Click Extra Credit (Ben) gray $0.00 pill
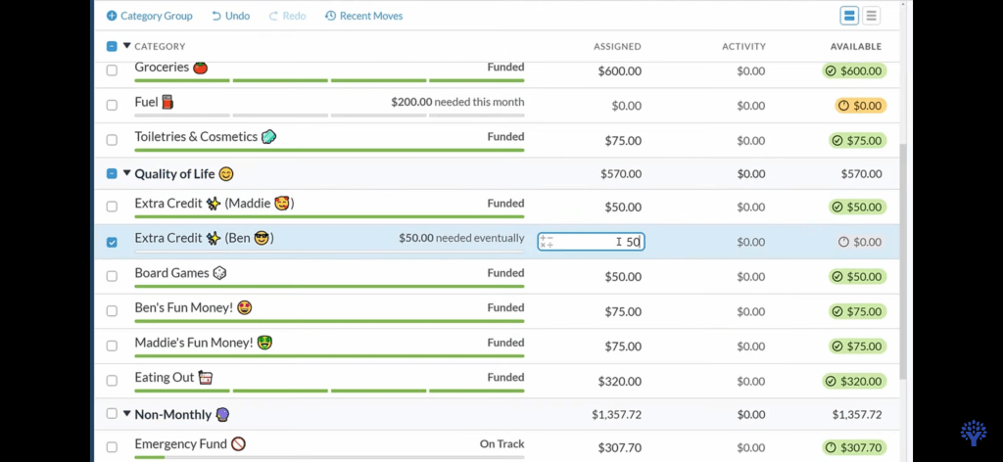Screen dimensions: 1003x462 [860, 242]
